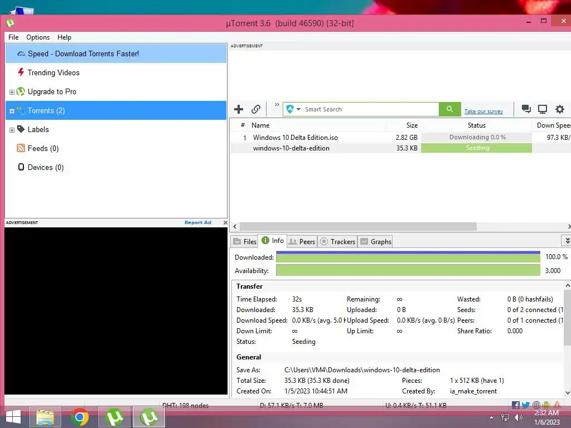
Task: Click the Smart Search input field
Action: (x=371, y=109)
